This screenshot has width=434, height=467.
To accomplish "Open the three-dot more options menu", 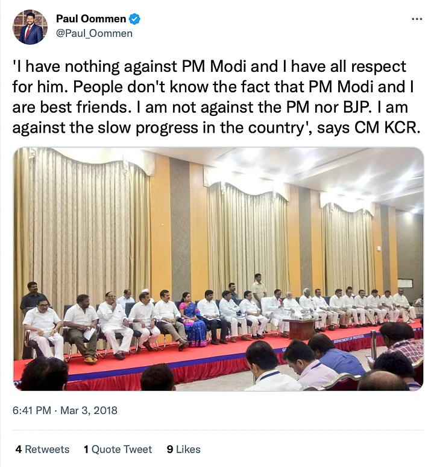I will 417,19.
